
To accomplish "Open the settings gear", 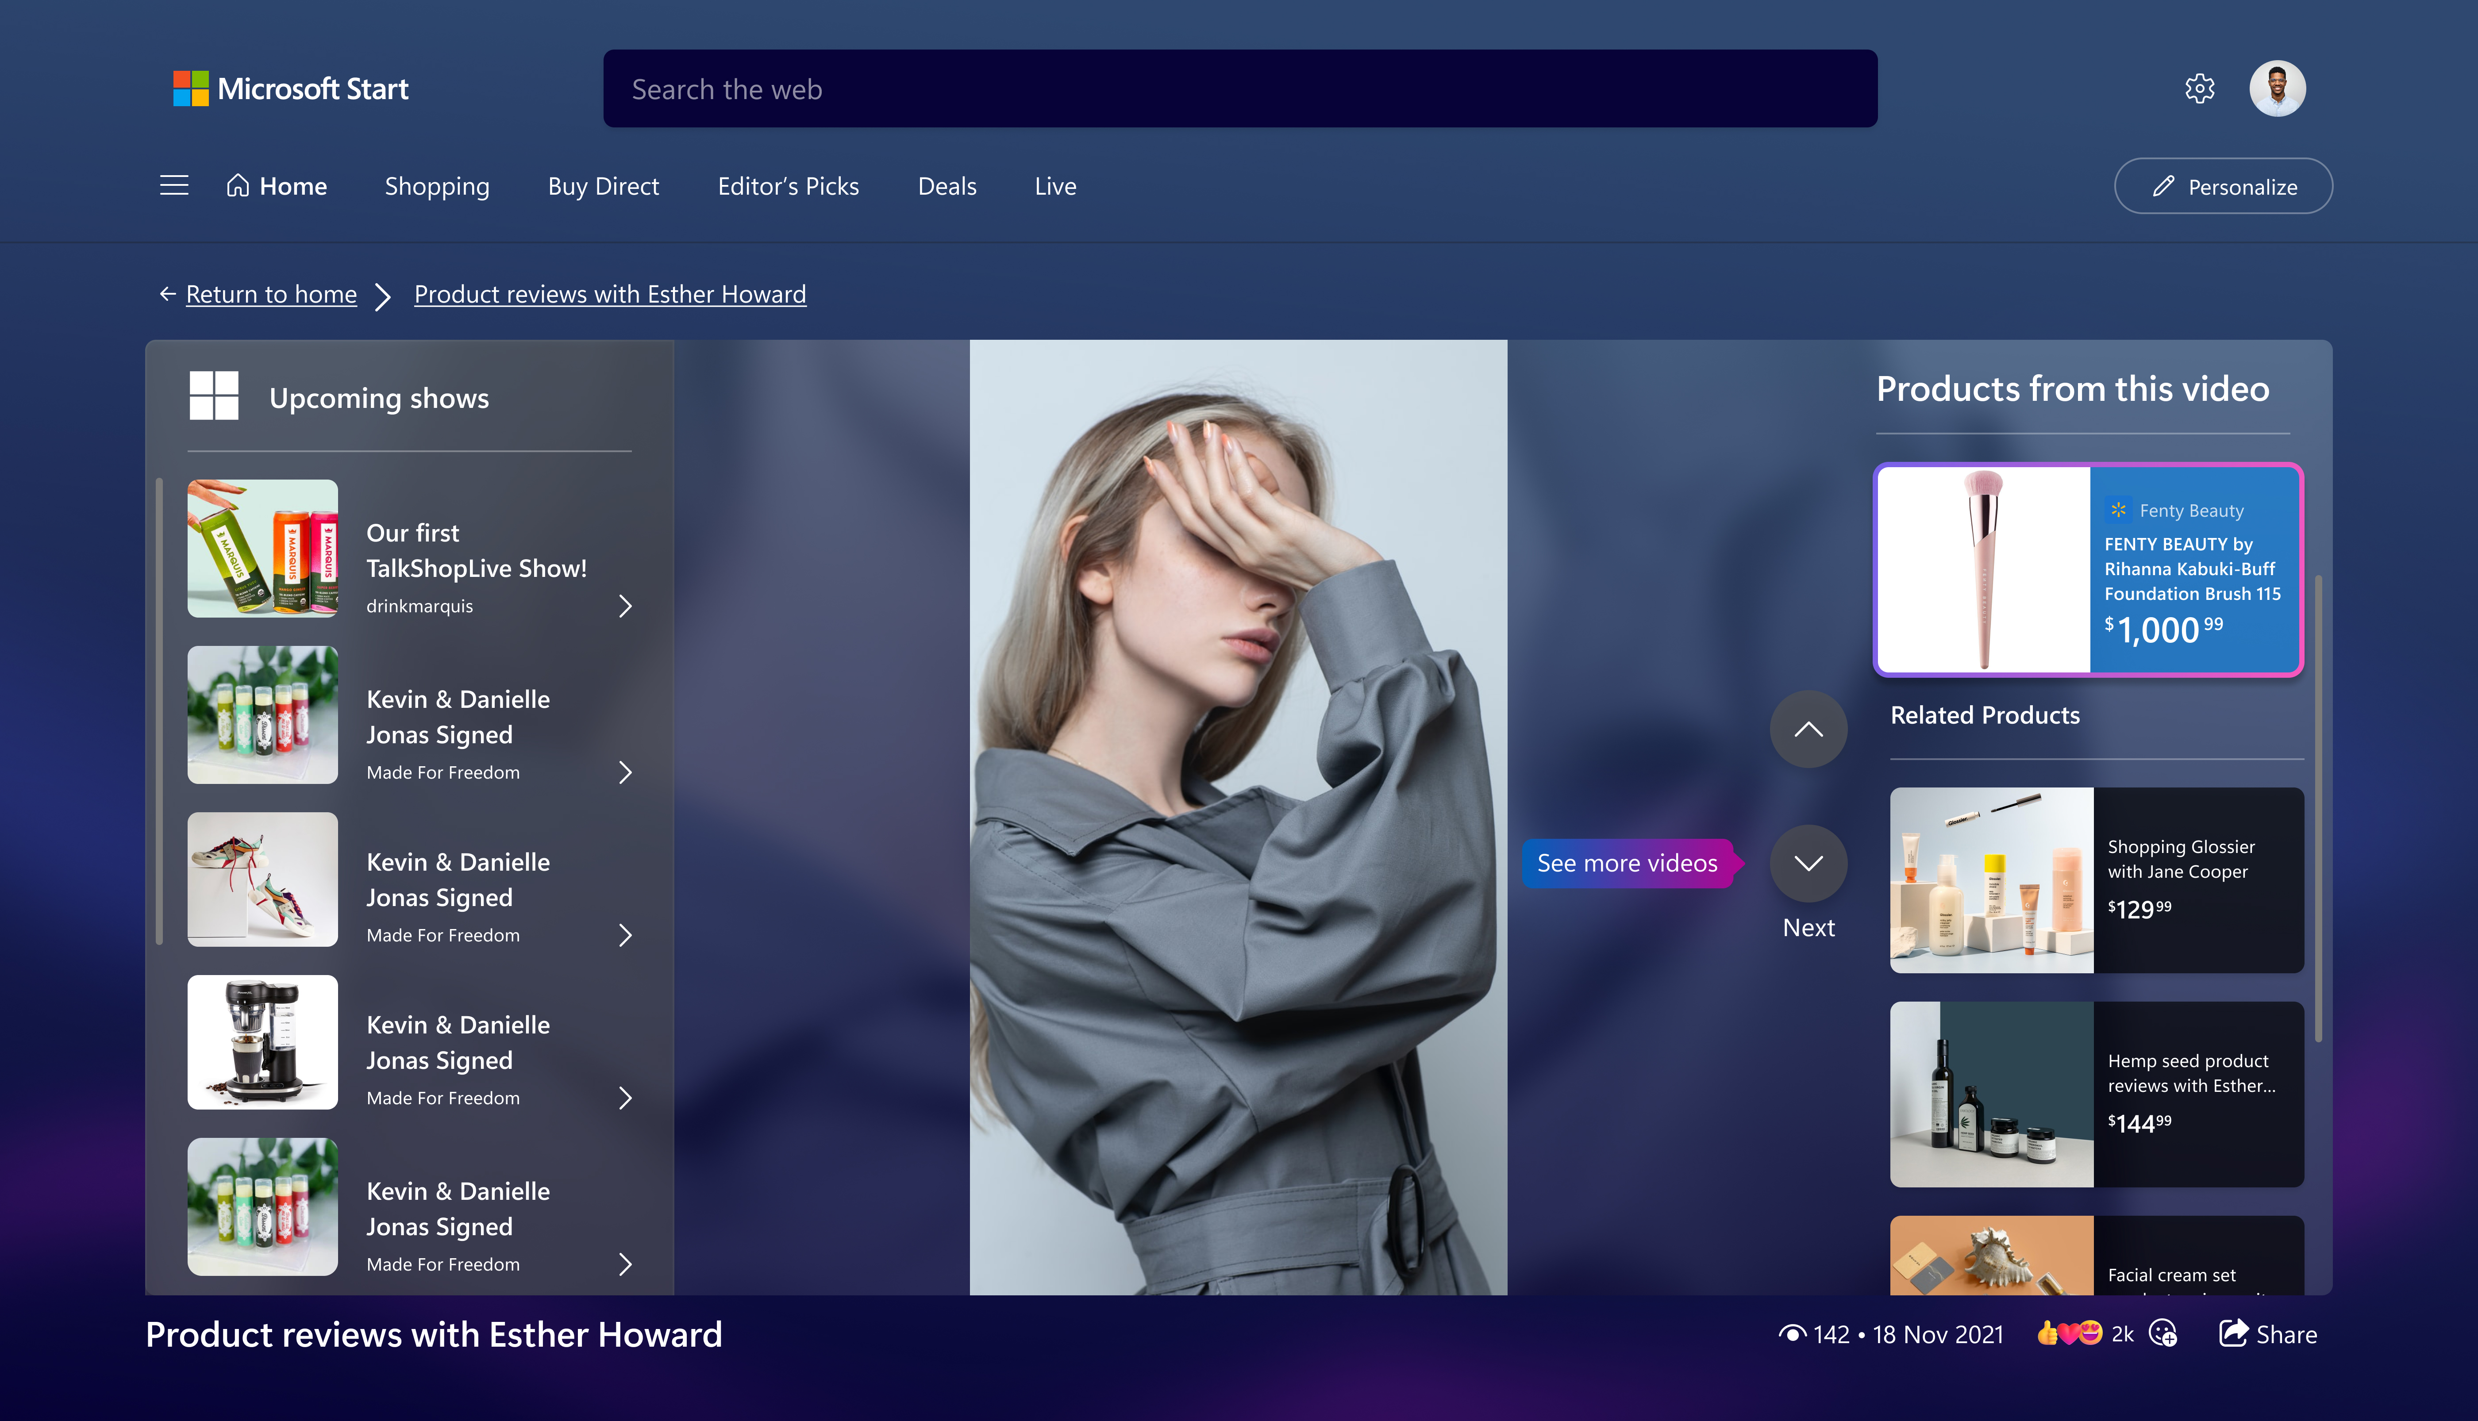I will click(x=2199, y=89).
